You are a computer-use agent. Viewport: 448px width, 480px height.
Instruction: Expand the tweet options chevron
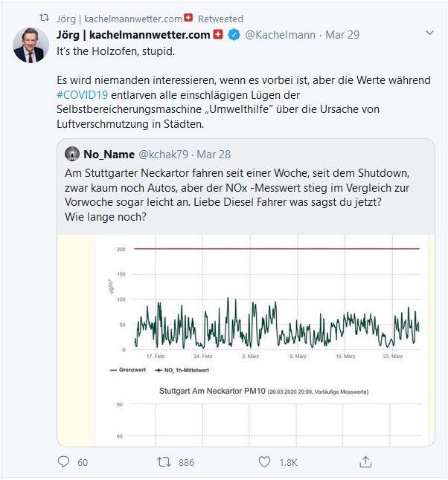pos(429,33)
